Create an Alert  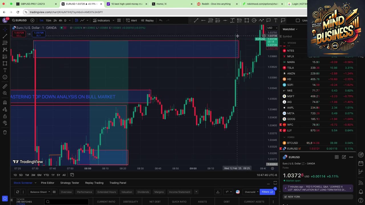click(x=131, y=20)
